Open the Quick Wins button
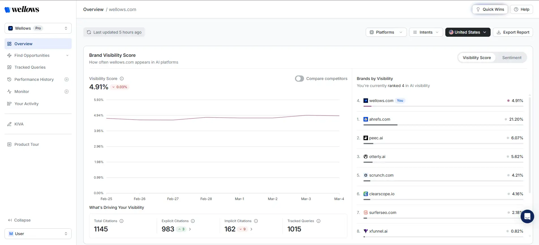 (x=490, y=9)
